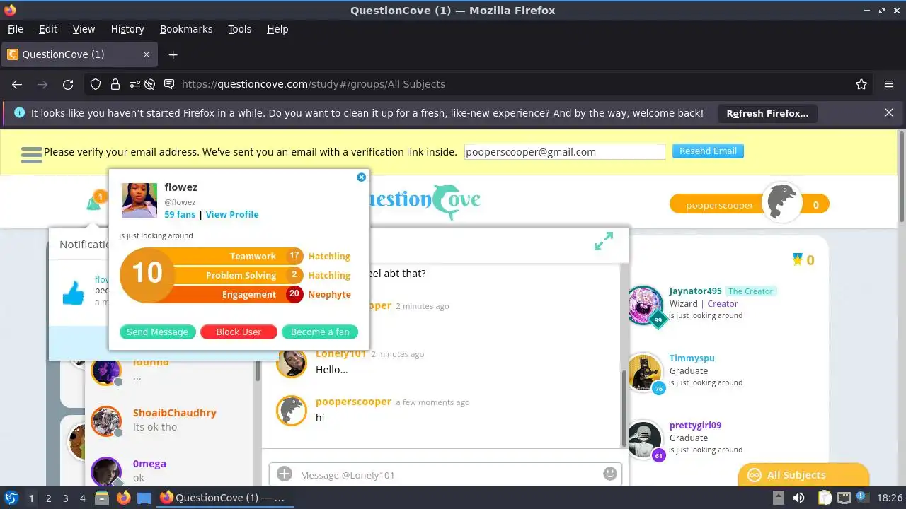
Task: Click the Block User button
Action: 239,332
